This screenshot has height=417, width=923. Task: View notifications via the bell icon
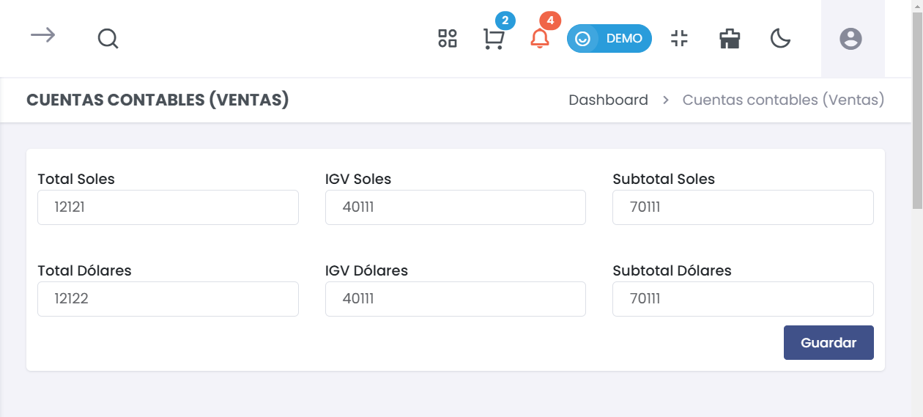(540, 39)
